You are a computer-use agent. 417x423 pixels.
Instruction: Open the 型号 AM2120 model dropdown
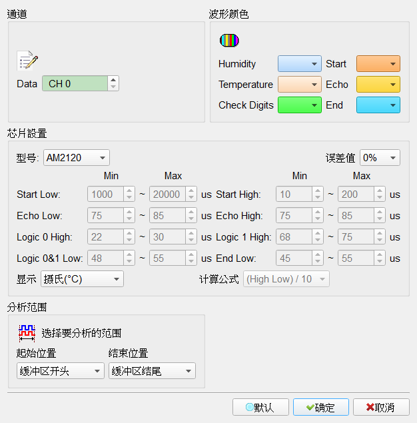coord(77,158)
